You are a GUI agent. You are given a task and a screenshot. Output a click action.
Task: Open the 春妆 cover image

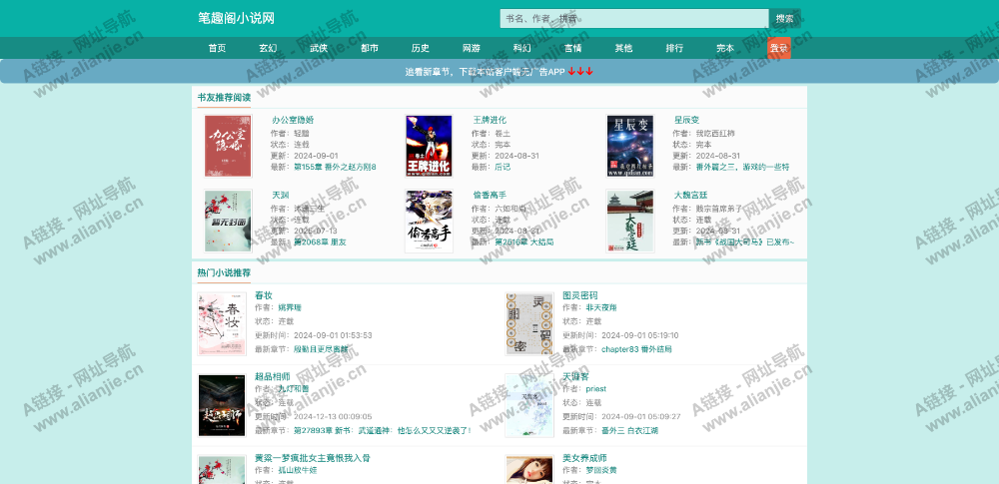(222, 324)
